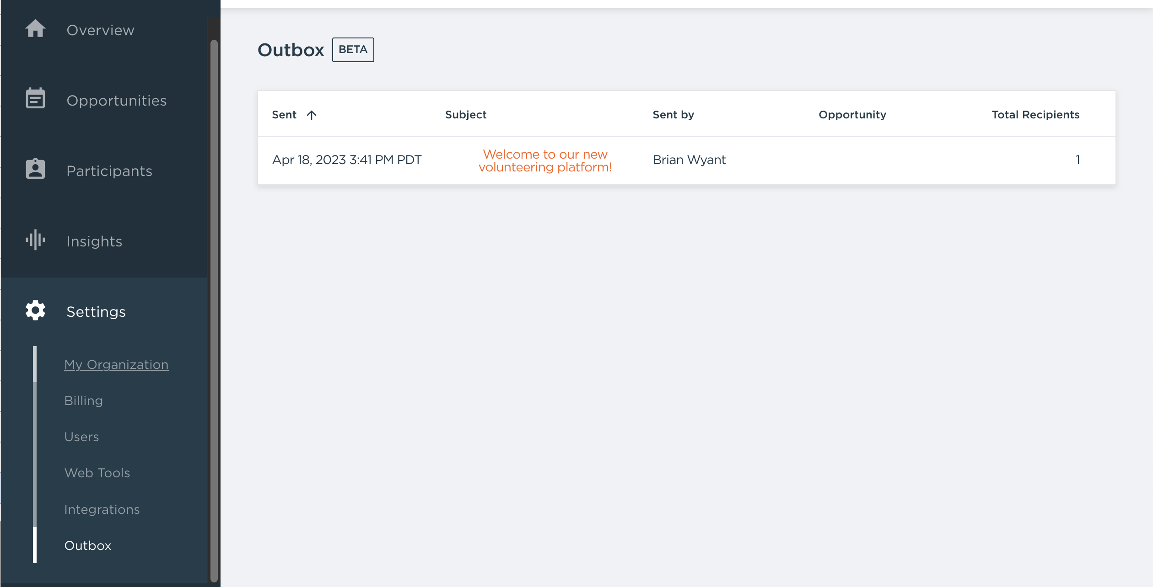Open Integrations settings
The image size is (1153, 587).
click(102, 509)
